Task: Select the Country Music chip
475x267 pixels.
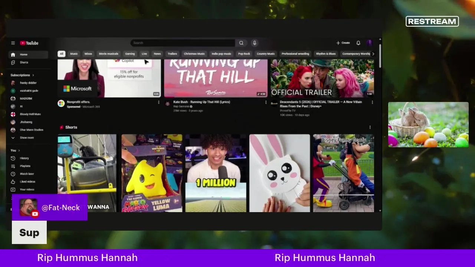Action: [x=266, y=54]
